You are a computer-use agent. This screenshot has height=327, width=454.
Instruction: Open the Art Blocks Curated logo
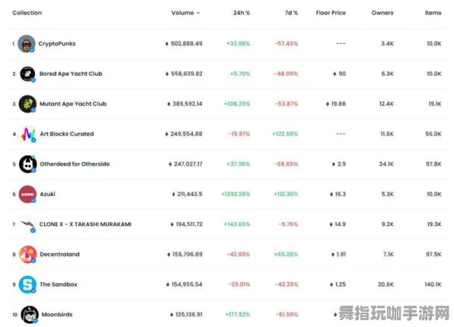coord(27,134)
